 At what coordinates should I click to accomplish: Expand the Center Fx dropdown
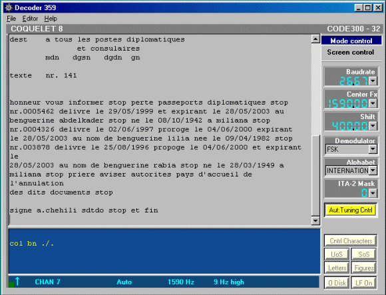(x=373, y=103)
